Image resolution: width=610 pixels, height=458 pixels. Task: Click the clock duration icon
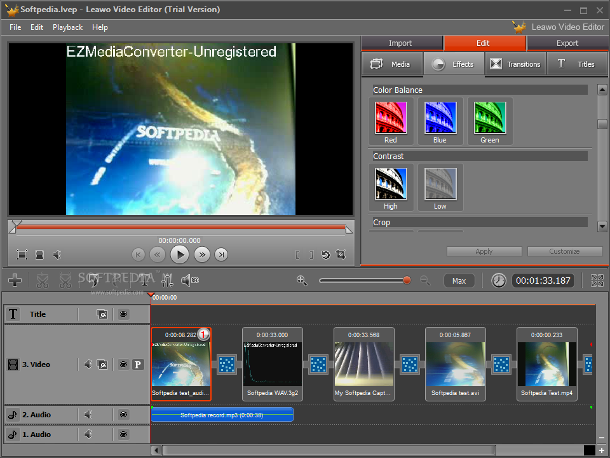[x=498, y=281]
